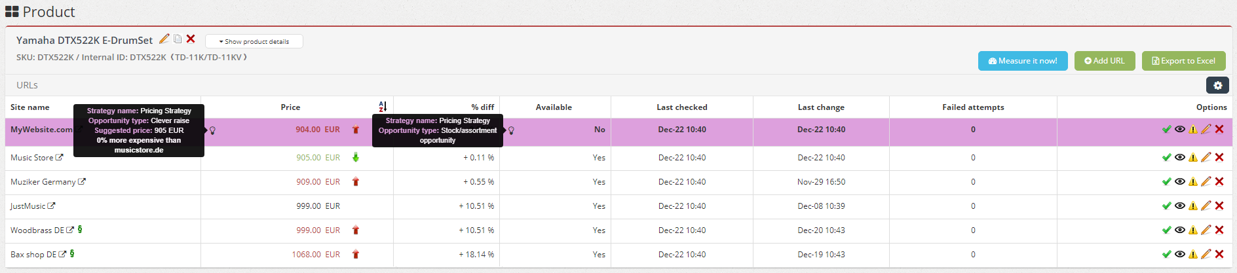Click the green checkmark on MyWebsite.com row

pos(1167,129)
